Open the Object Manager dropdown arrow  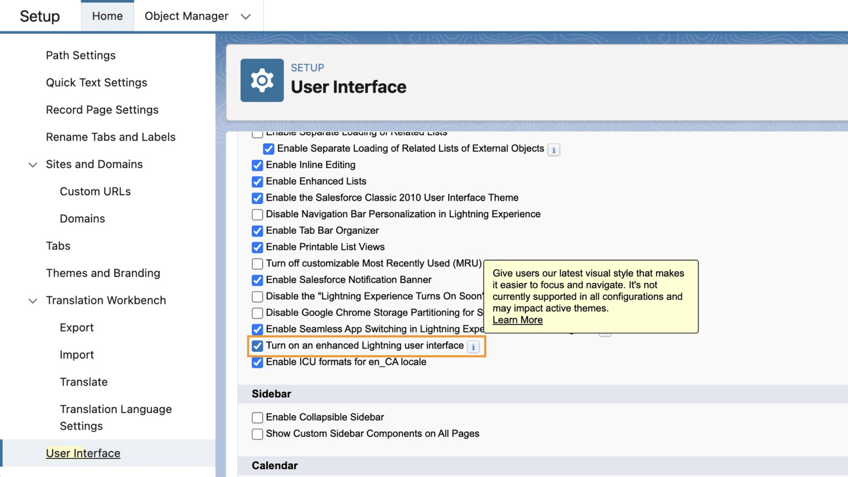pos(246,17)
